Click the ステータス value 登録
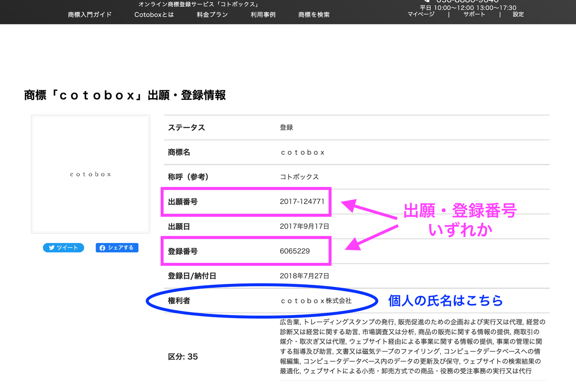This screenshot has width=576, height=381. point(286,127)
